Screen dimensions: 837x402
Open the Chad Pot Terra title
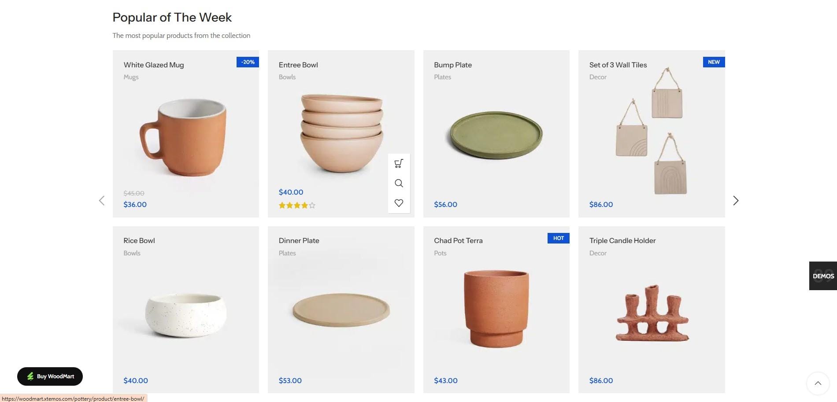458,240
